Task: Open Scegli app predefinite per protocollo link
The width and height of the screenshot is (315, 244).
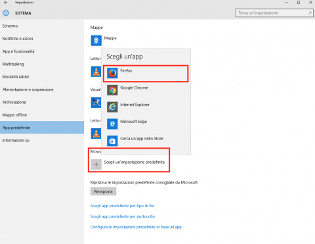Action: click(x=123, y=216)
